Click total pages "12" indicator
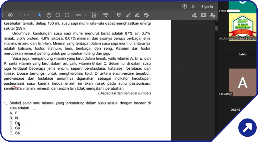Image resolution: width=258 pixels, height=142 pixels. pyautogui.click(x=28, y=15)
